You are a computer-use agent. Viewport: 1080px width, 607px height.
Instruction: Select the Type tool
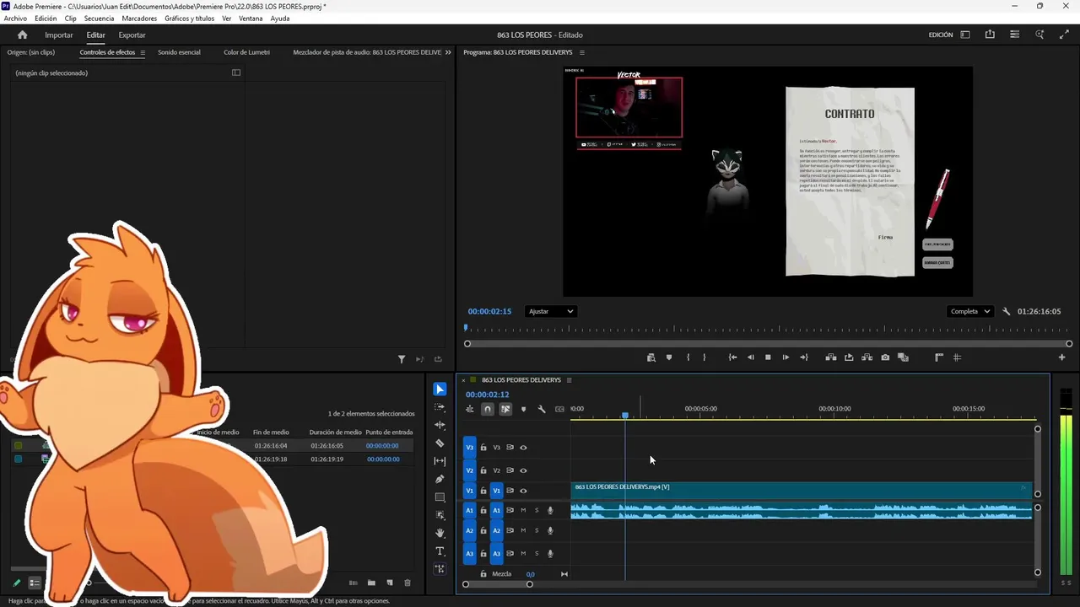click(440, 551)
